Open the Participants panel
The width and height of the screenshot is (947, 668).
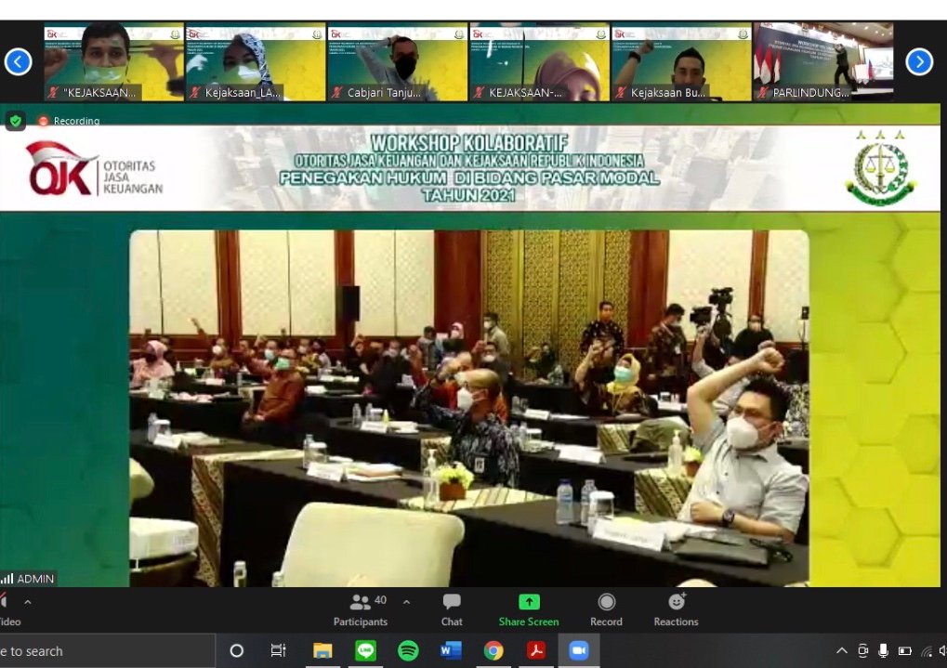pyautogui.click(x=361, y=609)
